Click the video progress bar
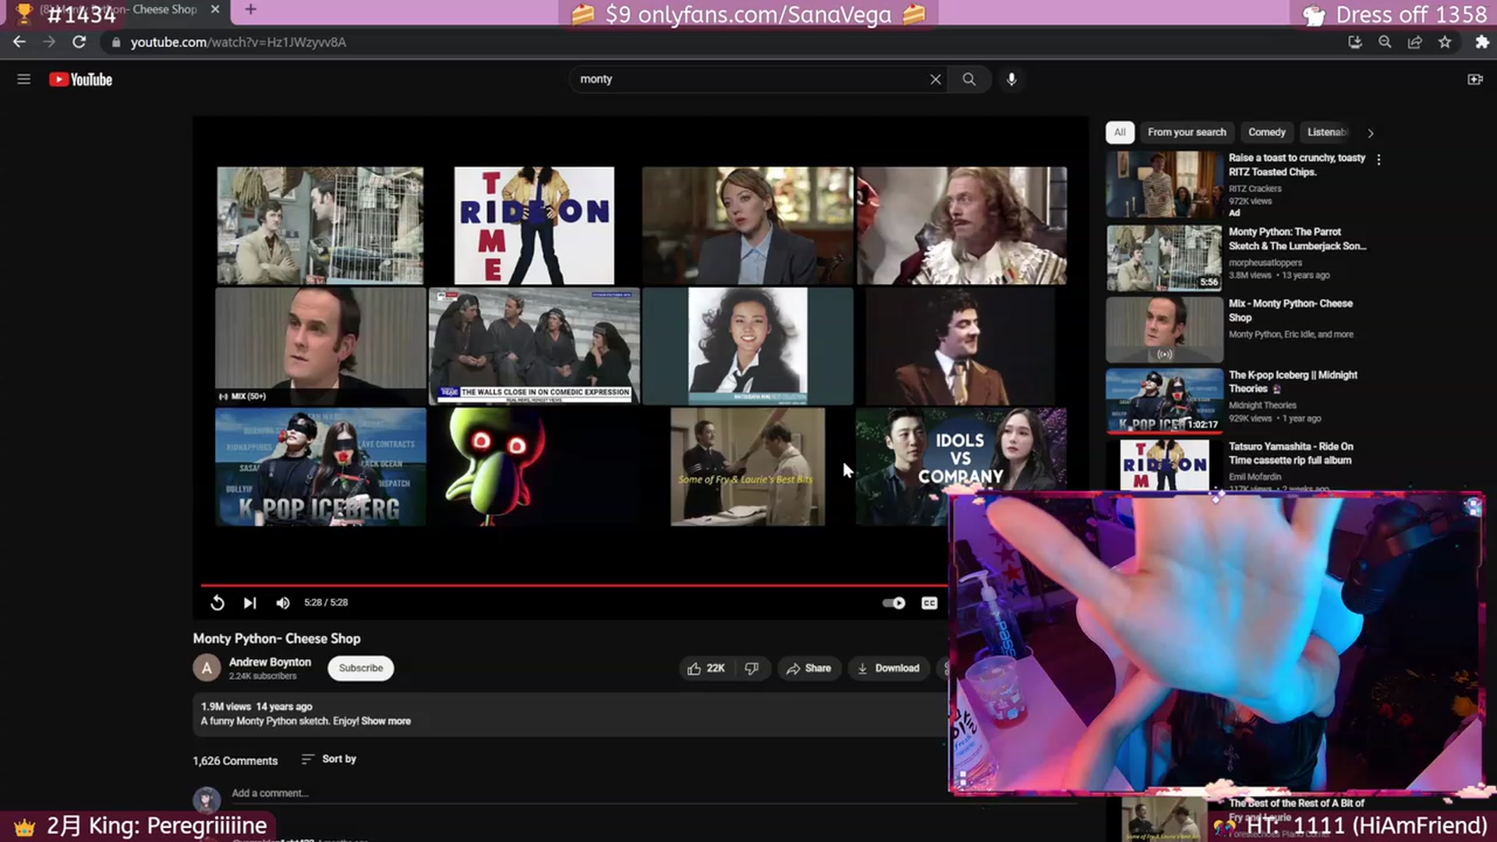 (574, 585)
